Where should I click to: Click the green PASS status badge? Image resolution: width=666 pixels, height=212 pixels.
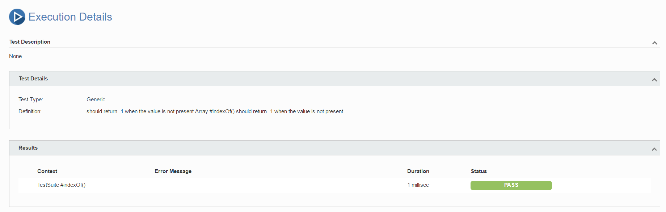click(511, 185)
